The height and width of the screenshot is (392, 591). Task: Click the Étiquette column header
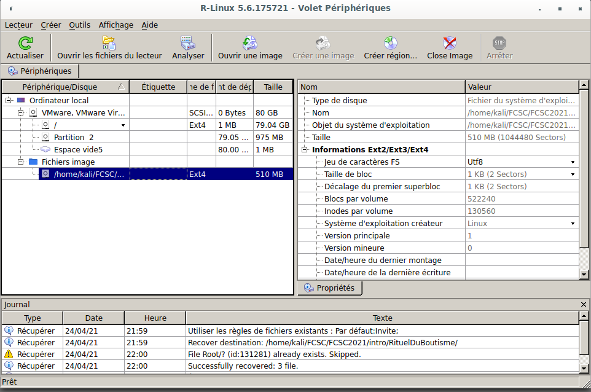coord(159,87)
